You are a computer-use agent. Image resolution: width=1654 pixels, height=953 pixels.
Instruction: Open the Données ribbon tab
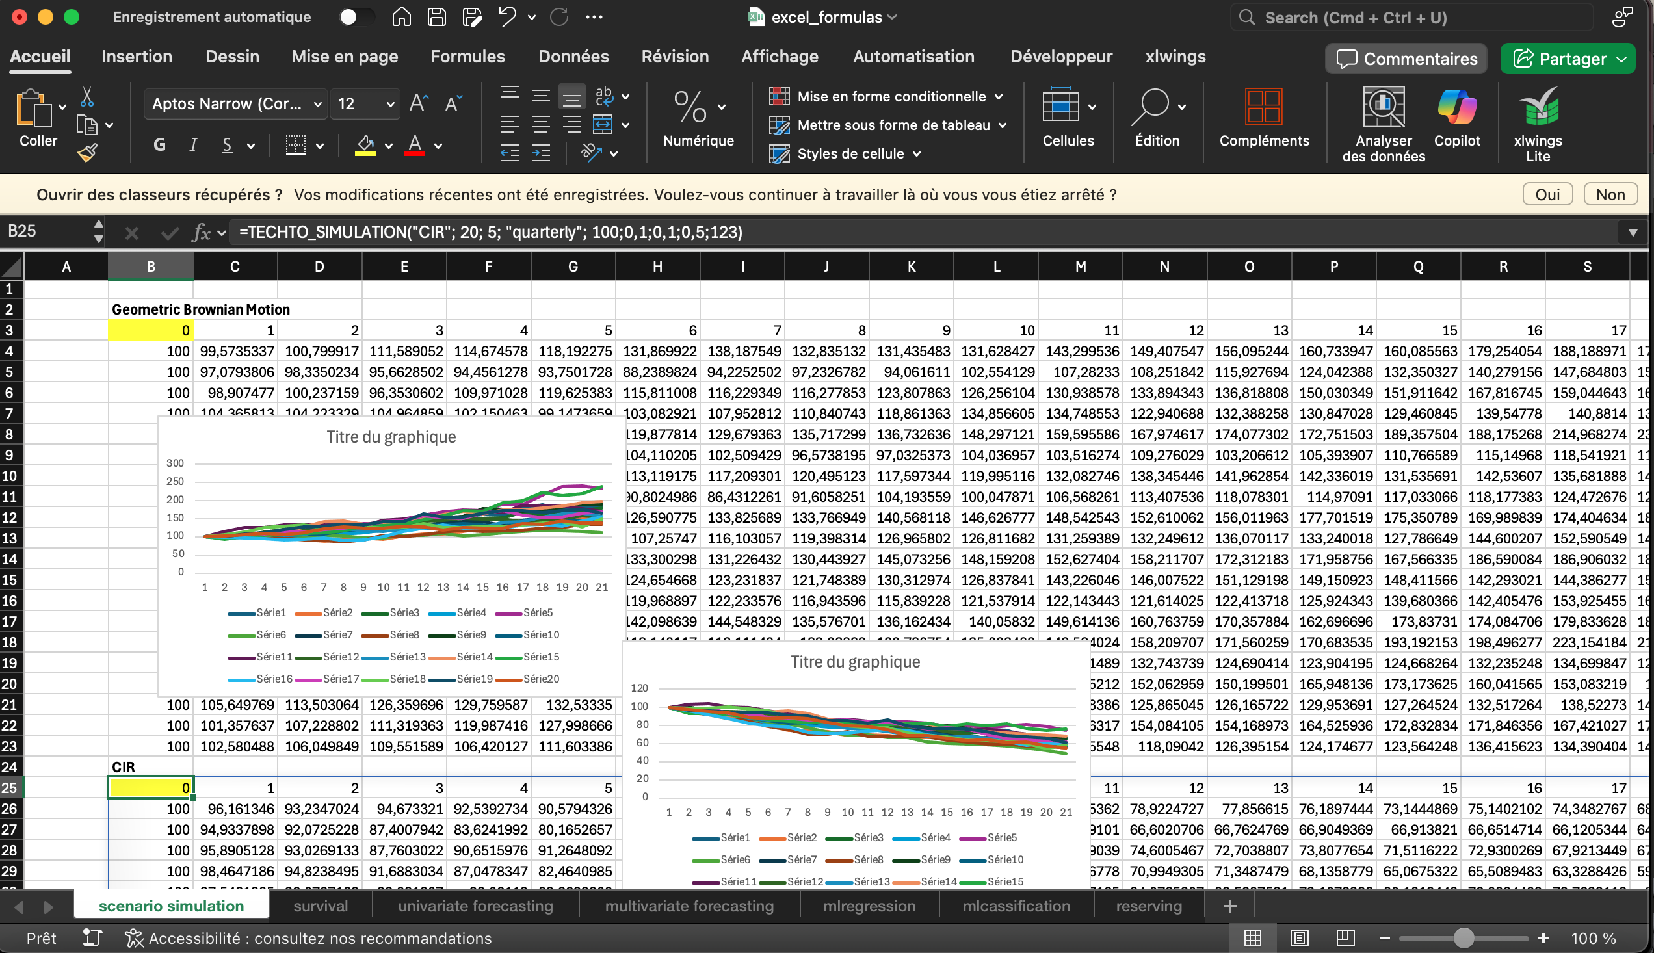click(573, 57)
